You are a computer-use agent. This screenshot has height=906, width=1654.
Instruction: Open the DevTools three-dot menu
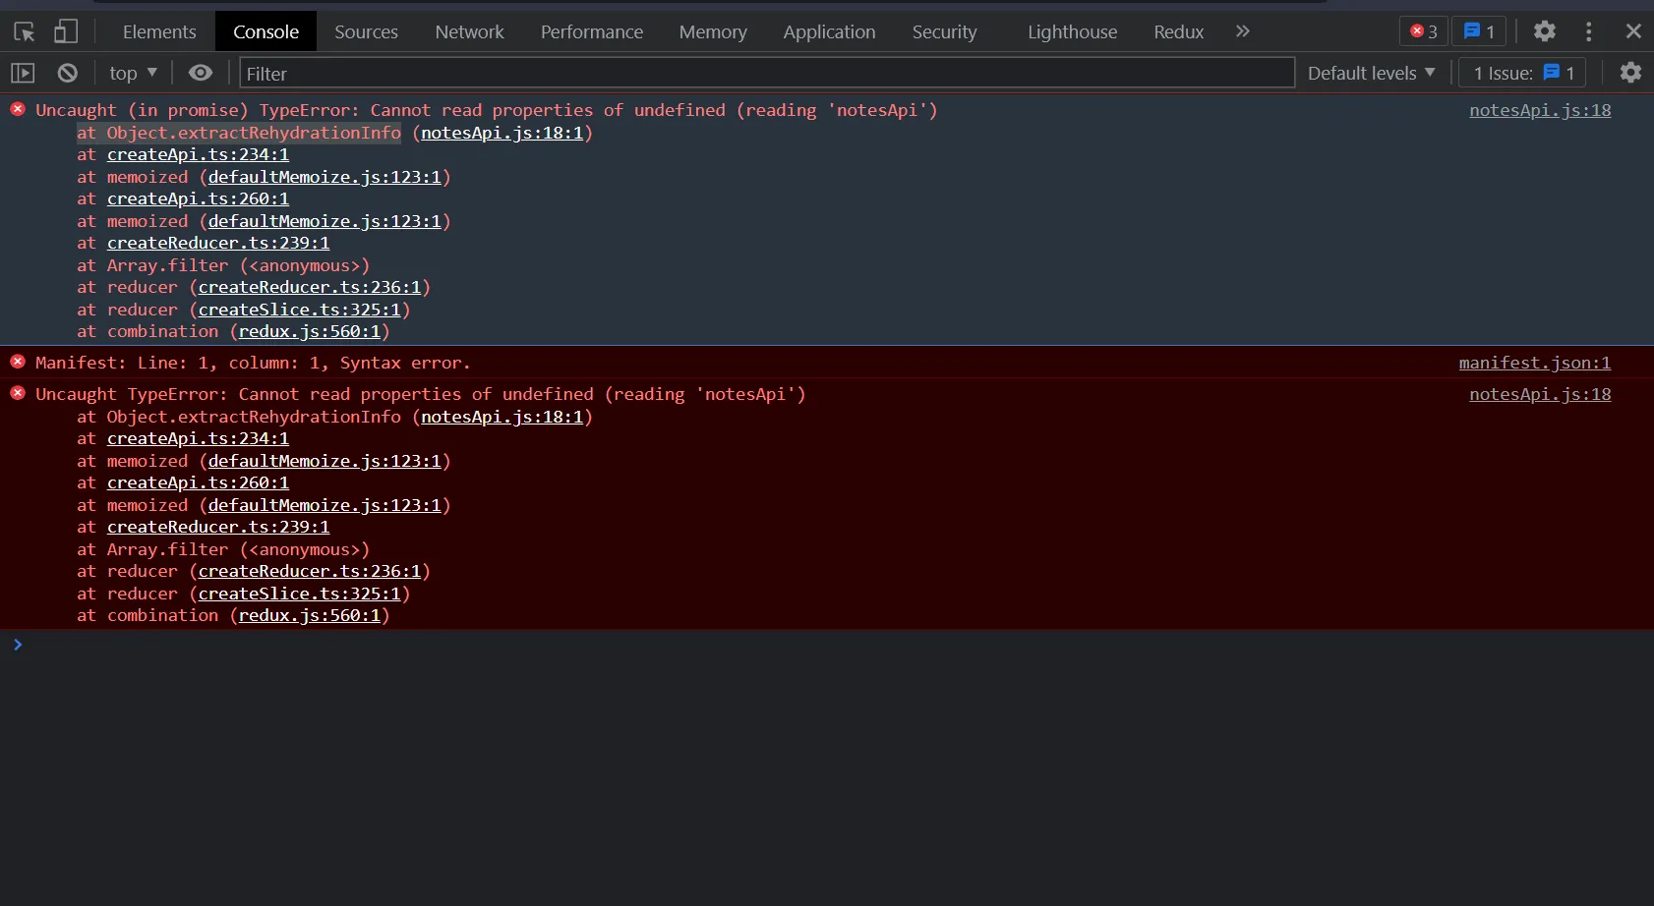tap(1588, 31)
